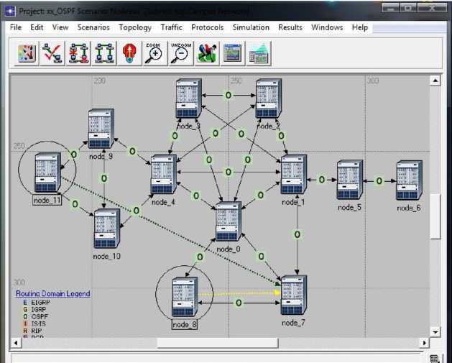Open the Help menu
This screenshot has height=363, width=452.
click(360, 27)
